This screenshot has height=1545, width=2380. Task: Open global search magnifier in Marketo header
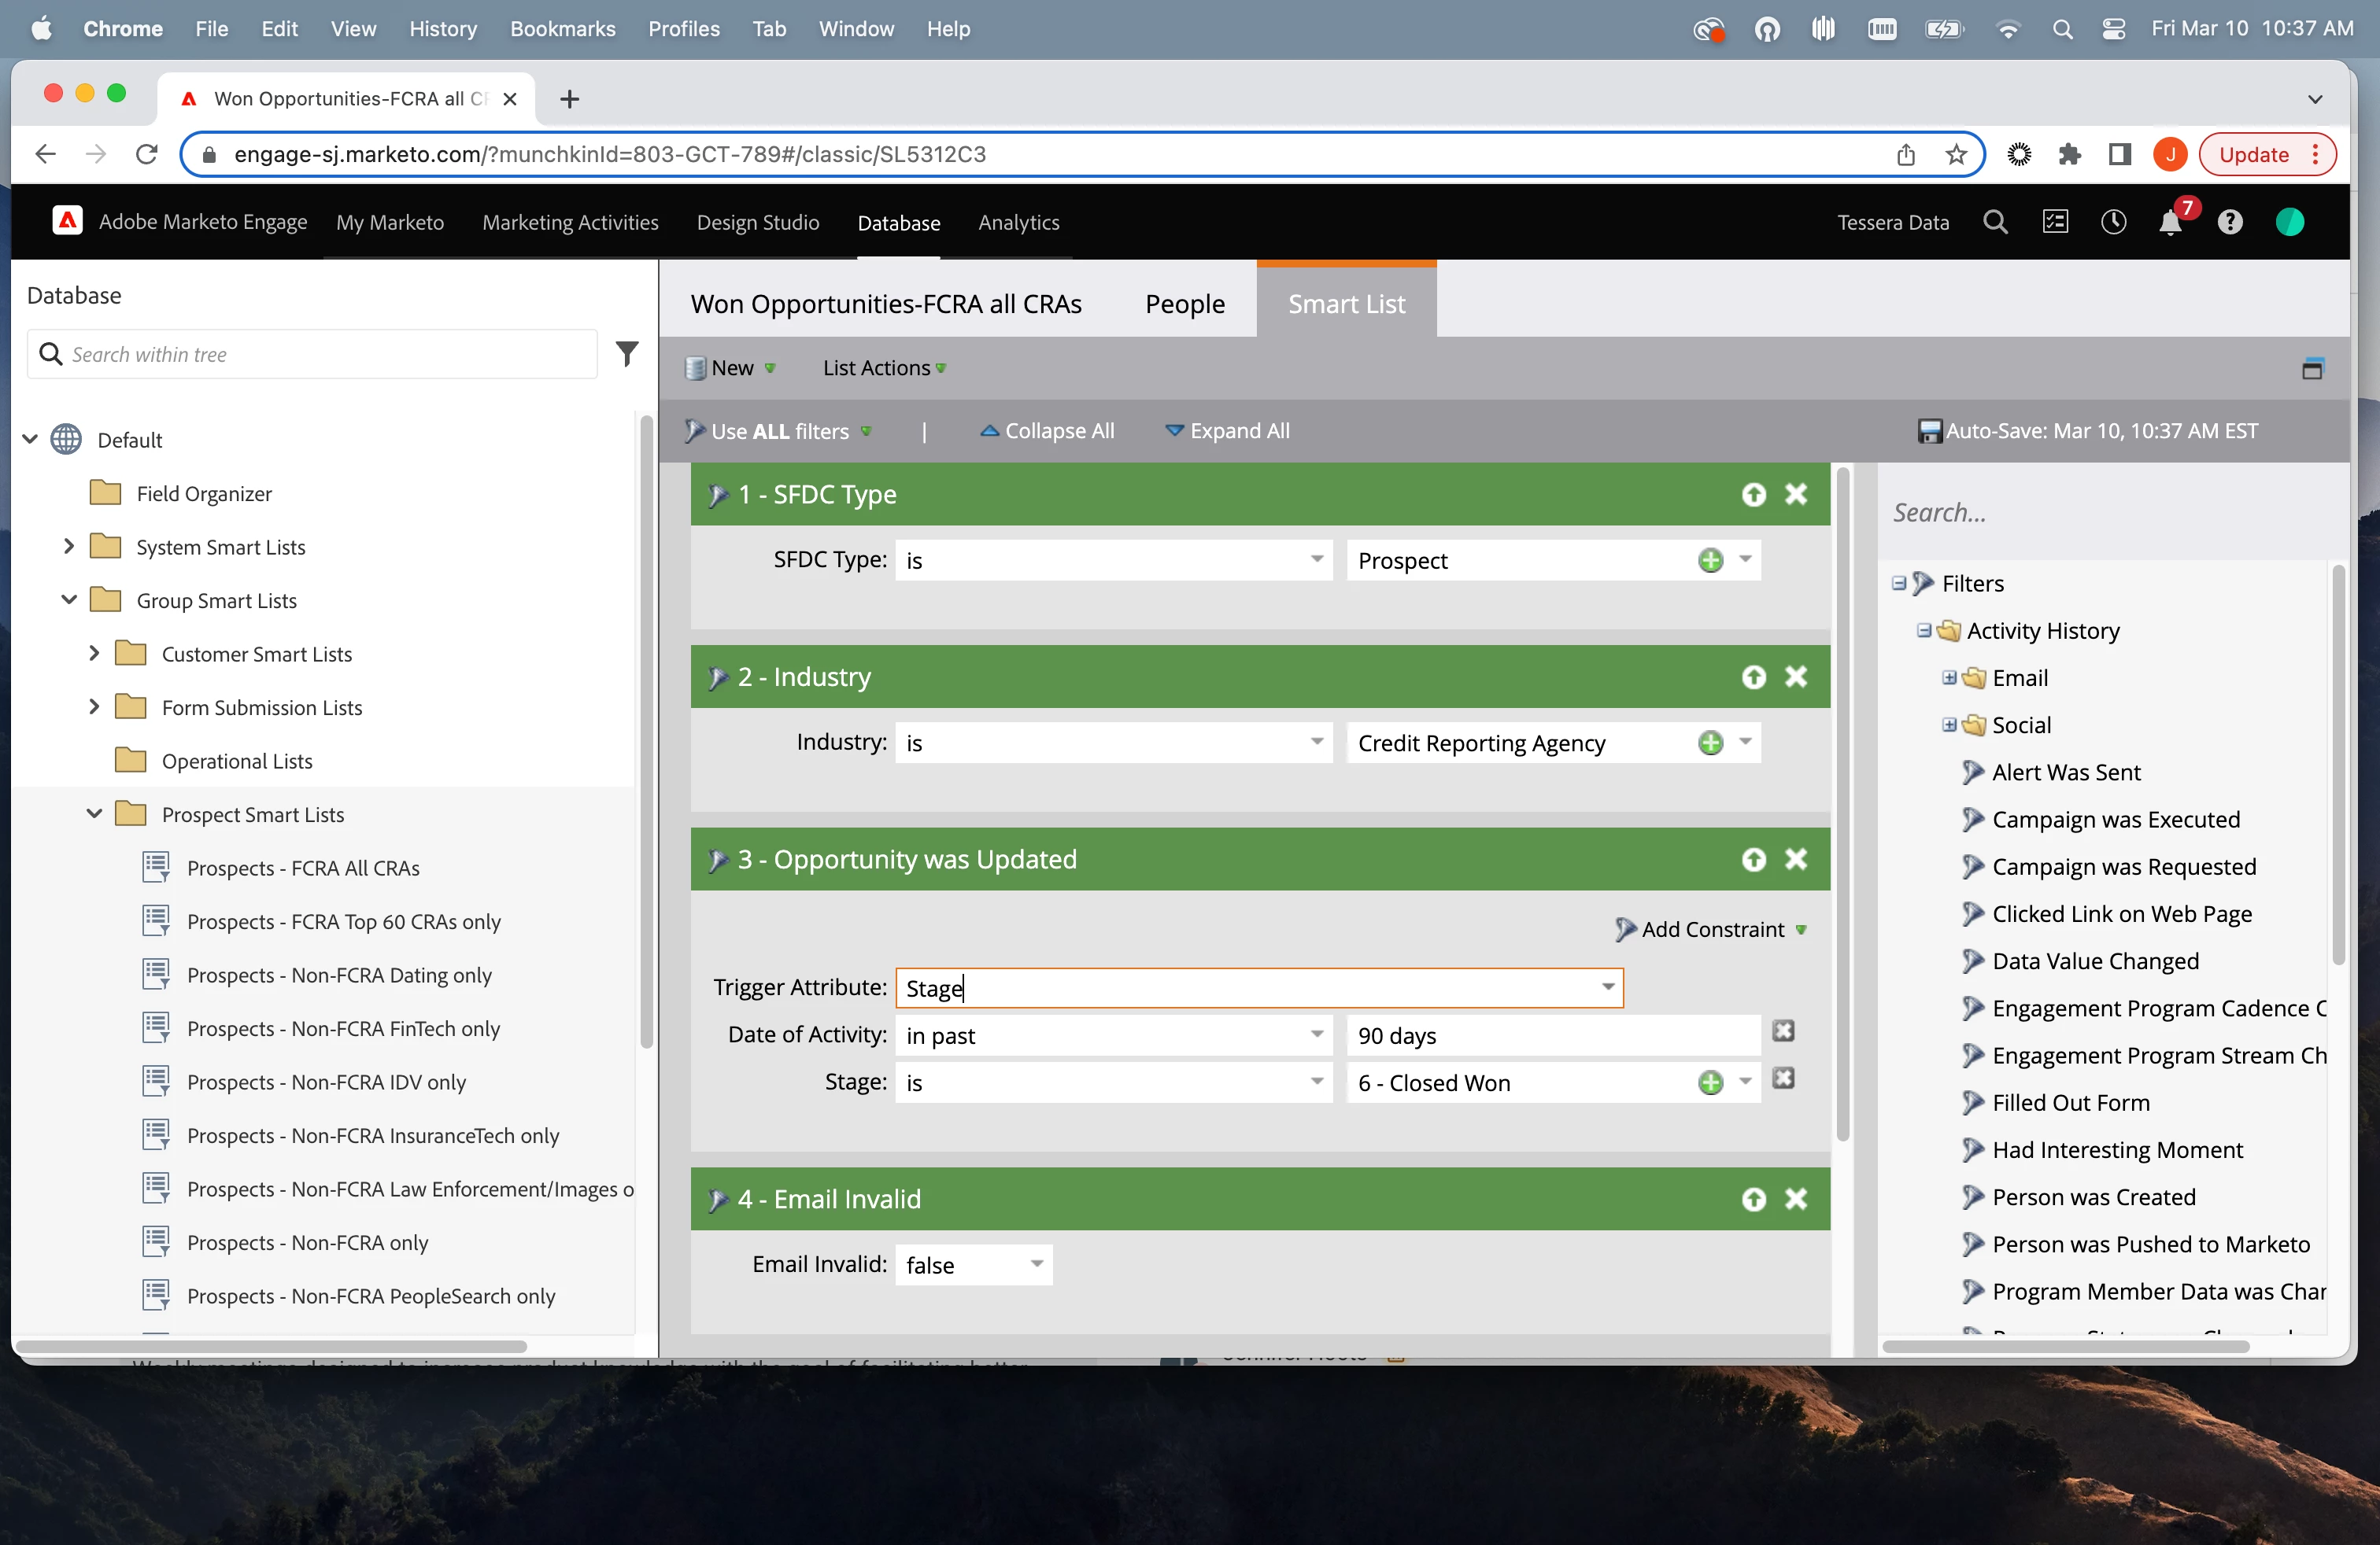pyautogui.click(x=1994, y=223)
